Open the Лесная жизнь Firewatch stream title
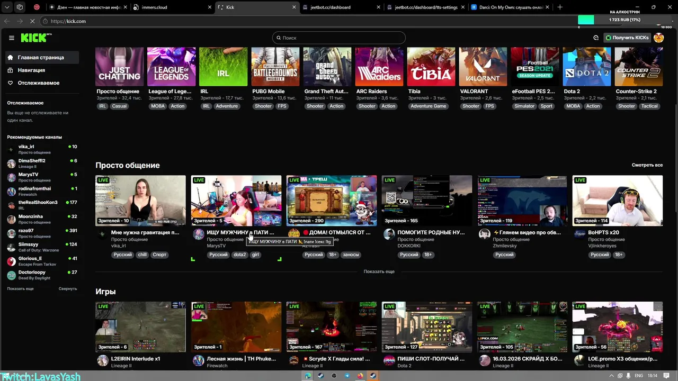The height and width of the screenshot is (381, 678). 241,359
